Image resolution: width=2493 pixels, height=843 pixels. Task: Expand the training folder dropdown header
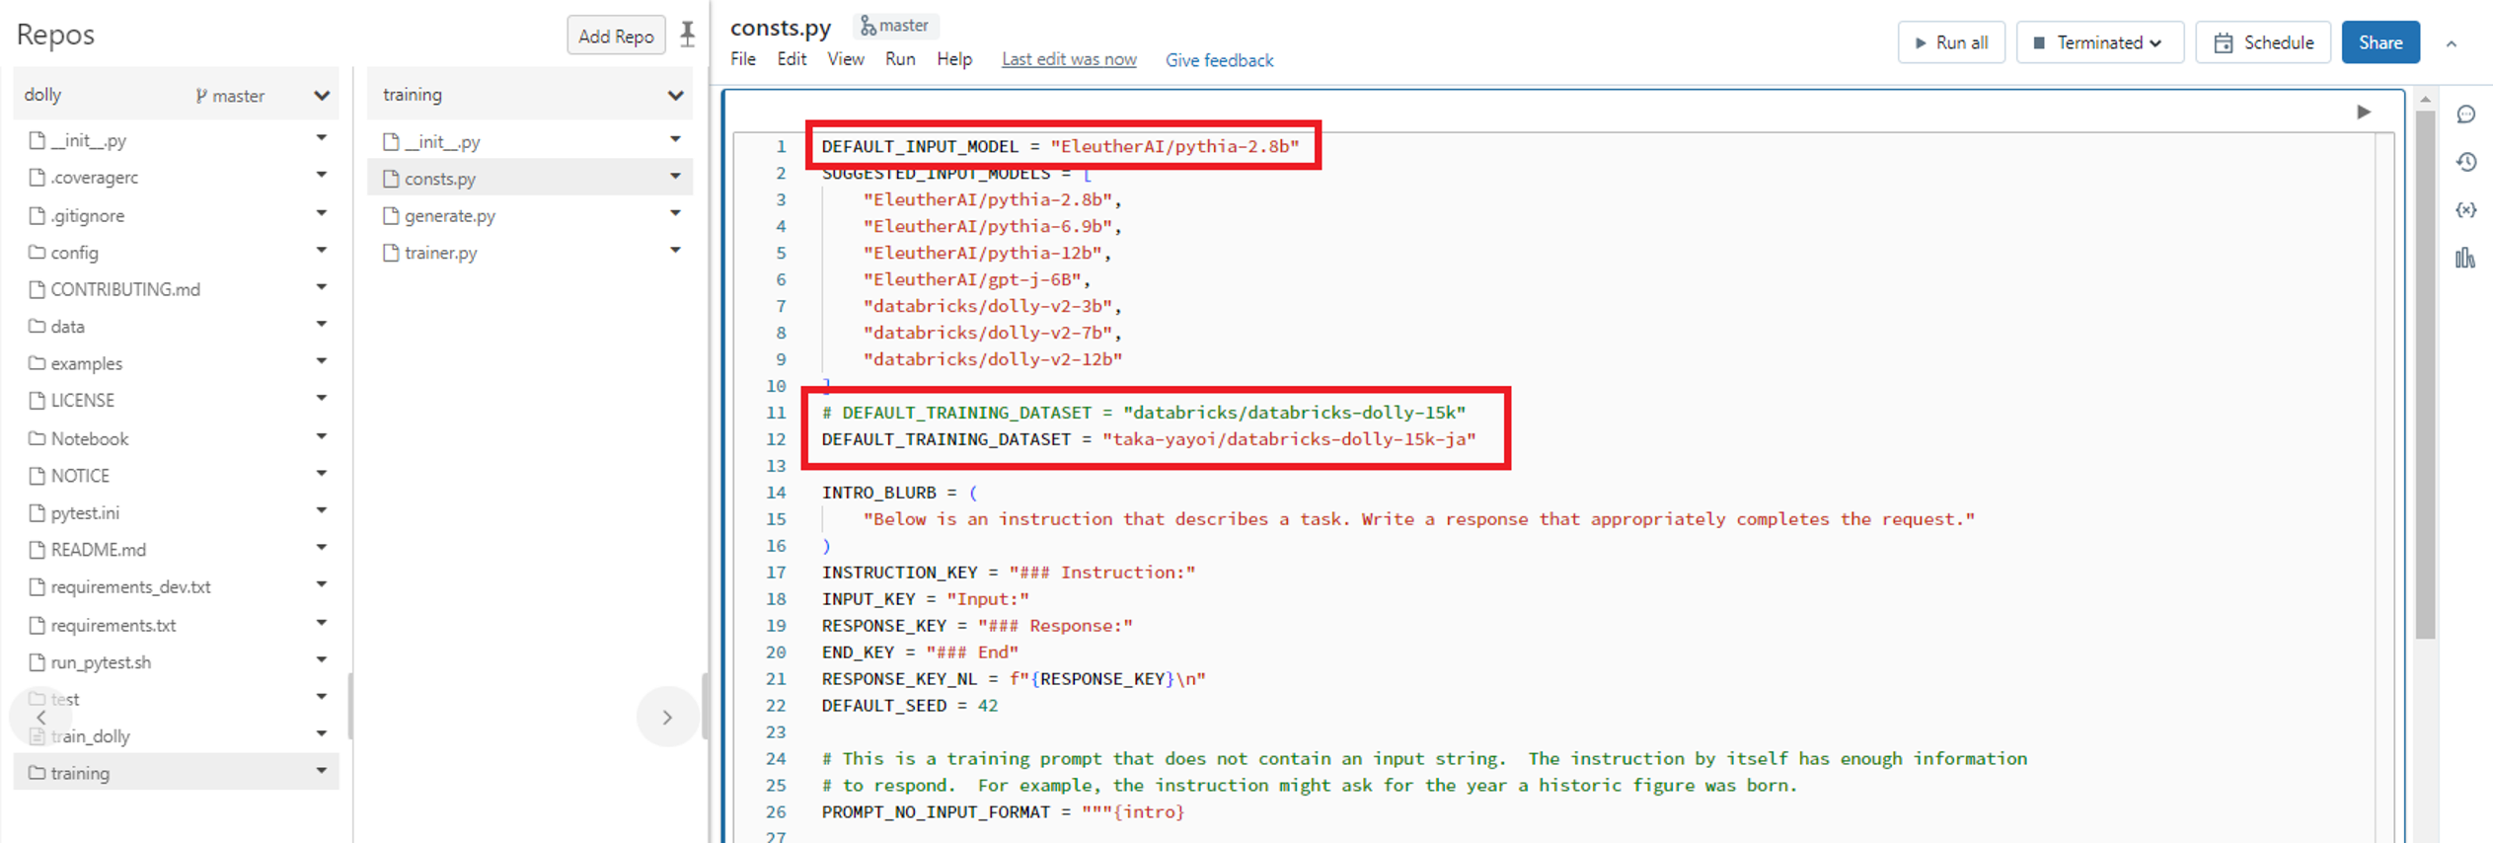(675, 96)
